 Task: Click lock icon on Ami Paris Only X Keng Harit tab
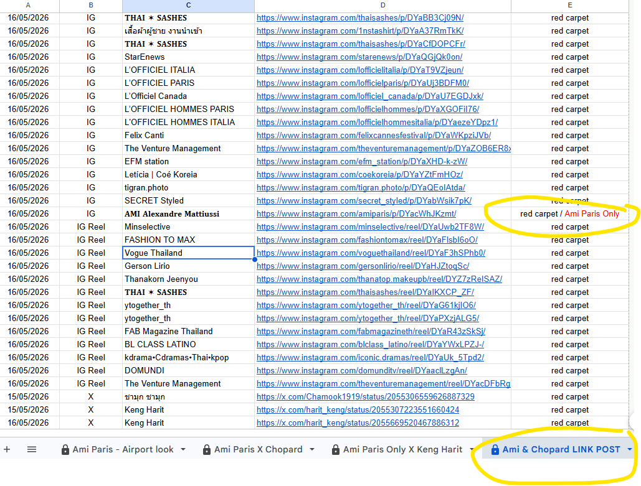click(336, 450)
